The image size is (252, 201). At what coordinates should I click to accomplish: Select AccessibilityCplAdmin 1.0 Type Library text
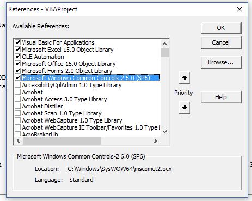72,85
